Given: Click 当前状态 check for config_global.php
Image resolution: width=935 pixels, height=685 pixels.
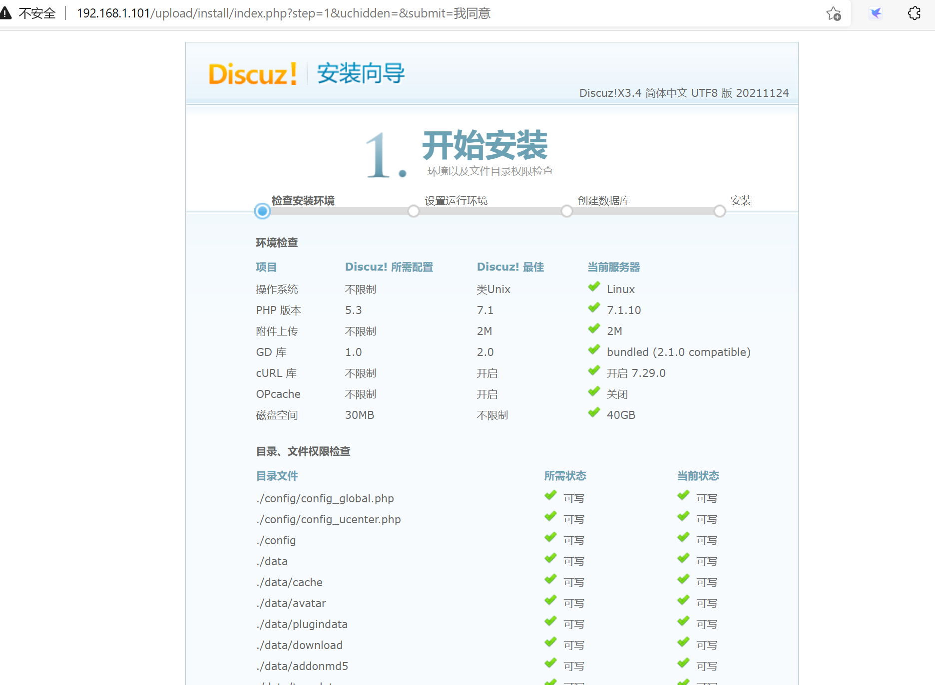Looking at the screenshot, I should pyautogui.click(x=683, y=496).
